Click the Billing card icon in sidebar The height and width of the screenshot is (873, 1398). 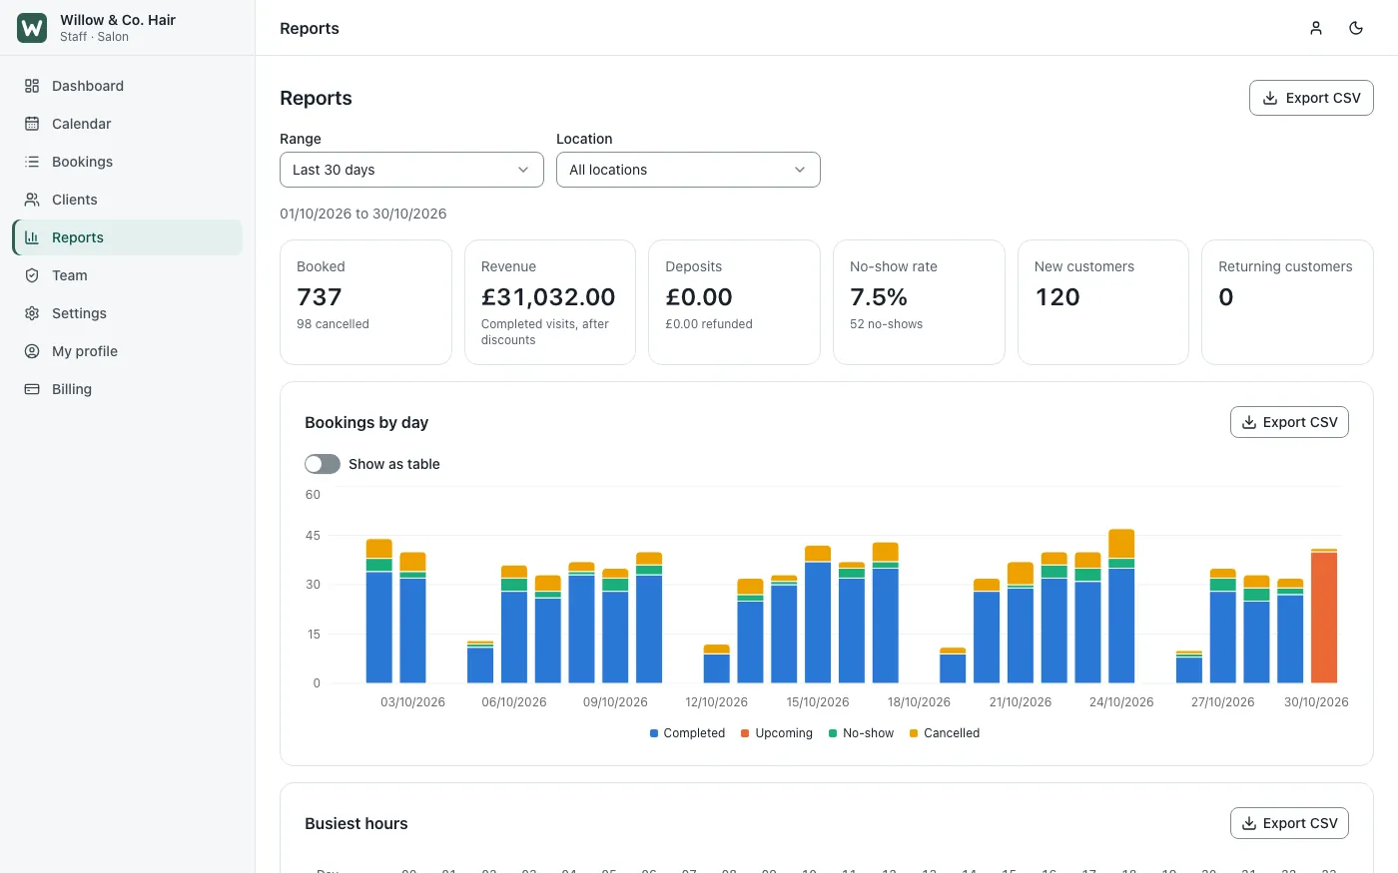pyautogui.click(x=32, y=389)
